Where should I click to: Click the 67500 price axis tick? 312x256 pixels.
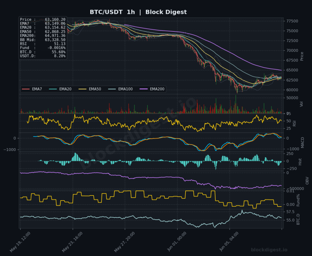(292, 60)
